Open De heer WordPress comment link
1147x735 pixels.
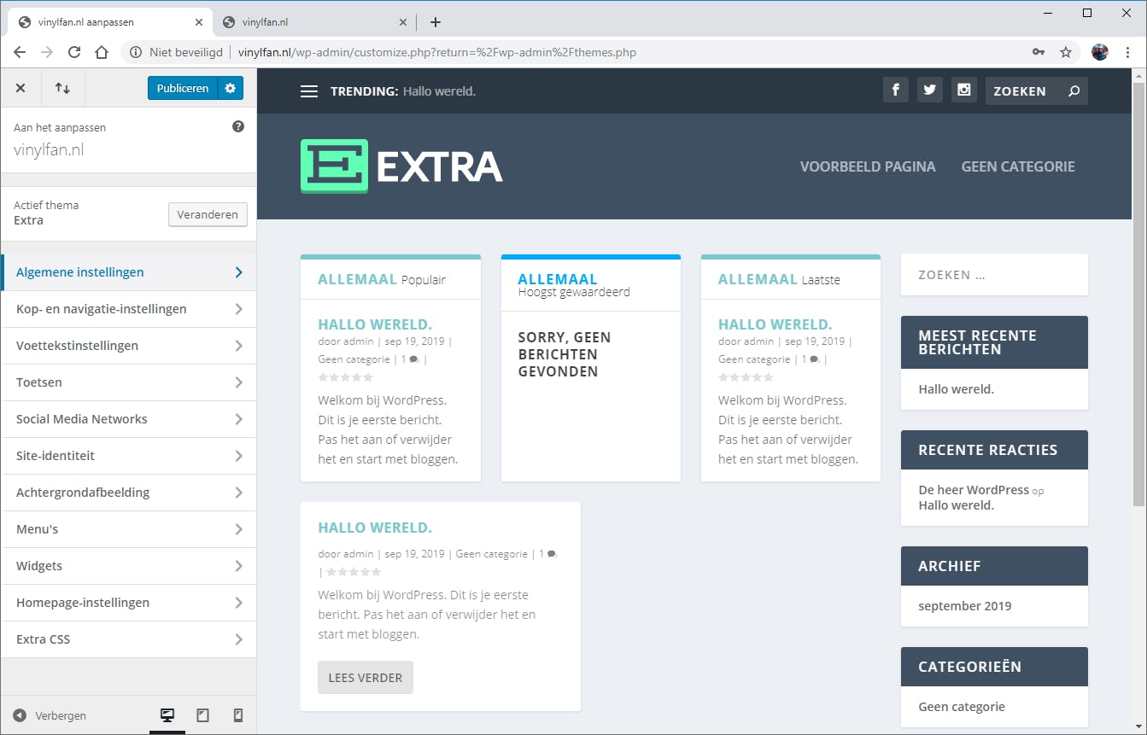(x=974, y=490)
